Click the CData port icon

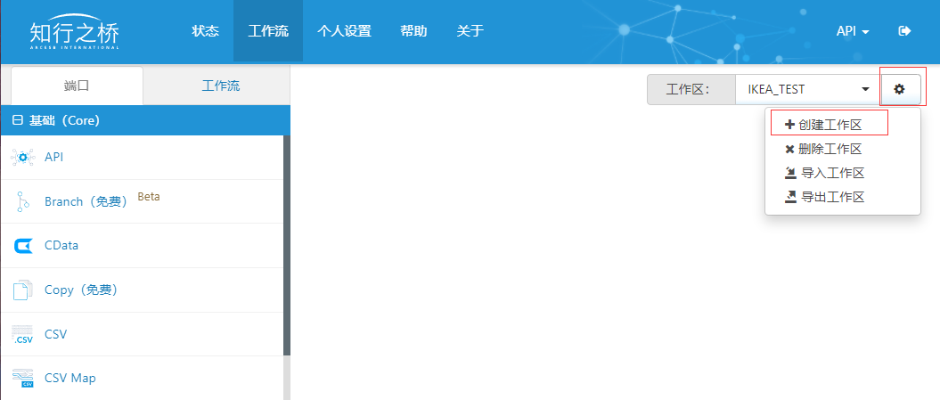click(23, 246)
